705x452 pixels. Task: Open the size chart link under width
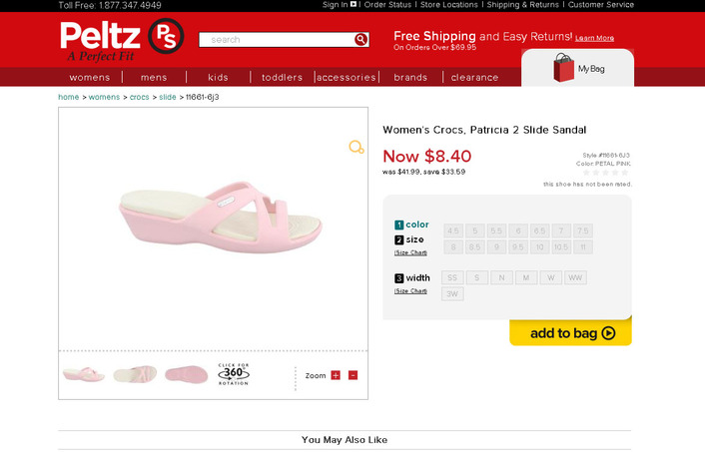pyautogui.click(x=410, y=290)
